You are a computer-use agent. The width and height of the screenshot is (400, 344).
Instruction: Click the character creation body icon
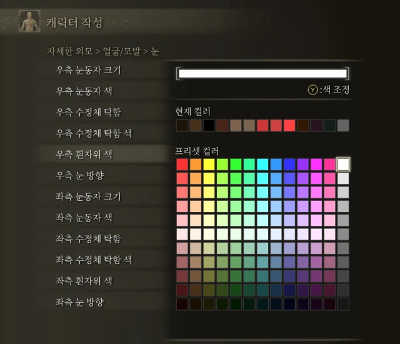pyautogui.click(x=29, y=21)
